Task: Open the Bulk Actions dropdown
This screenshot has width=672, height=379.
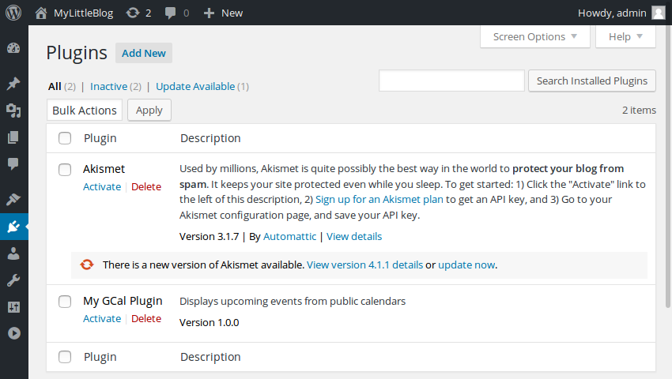Action: pyautogui.click(x=85, y=110)
